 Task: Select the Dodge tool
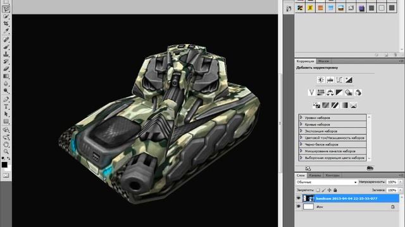(6, 91)
